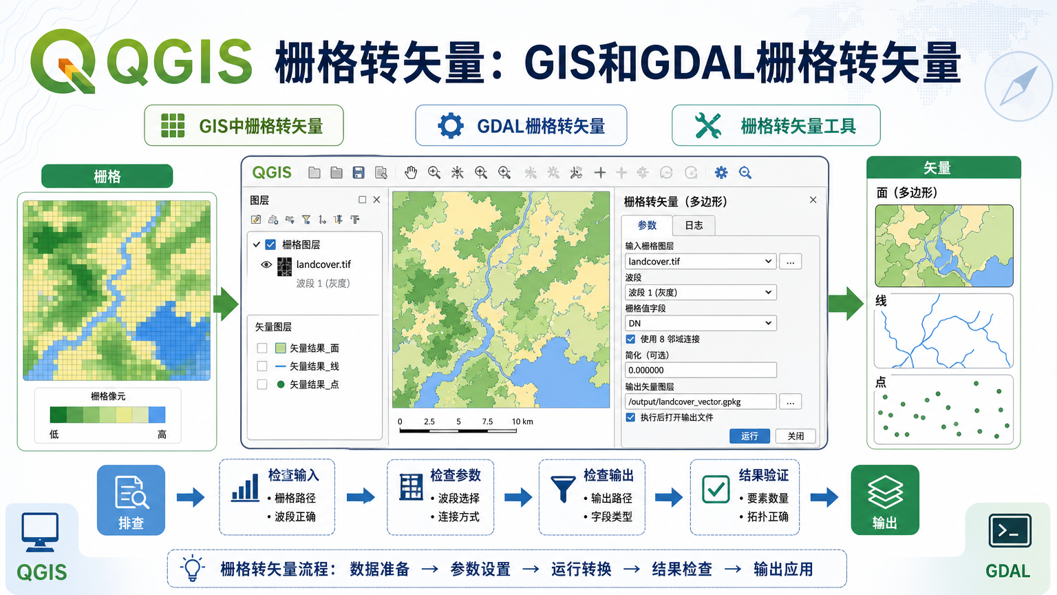Open the 波段 1 (灰度) band dropdown
Viewport: 1057px width, 595px height.
point(701,293)
